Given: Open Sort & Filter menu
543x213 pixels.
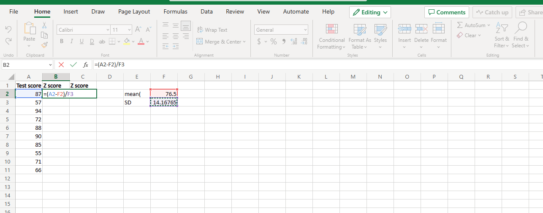Looking at the screenshot, I should 502,35.
